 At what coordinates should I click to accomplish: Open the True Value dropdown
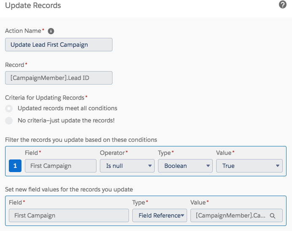[x=249, y=166]
